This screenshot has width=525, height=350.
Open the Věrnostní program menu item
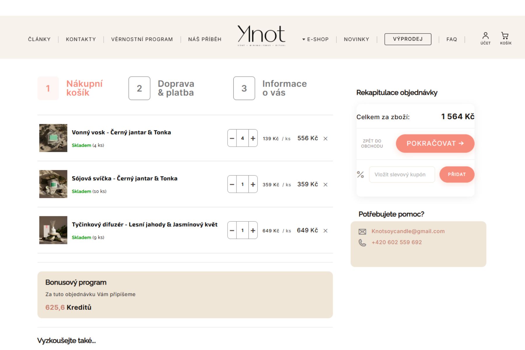tap(142, 39)
